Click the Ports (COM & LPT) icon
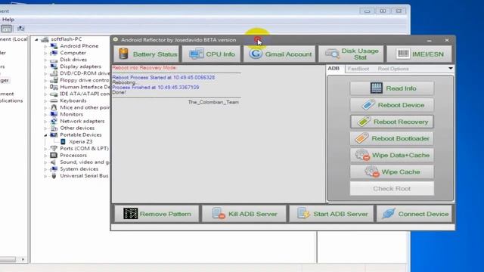Screen dimensions: 484x272 point(54,148)
